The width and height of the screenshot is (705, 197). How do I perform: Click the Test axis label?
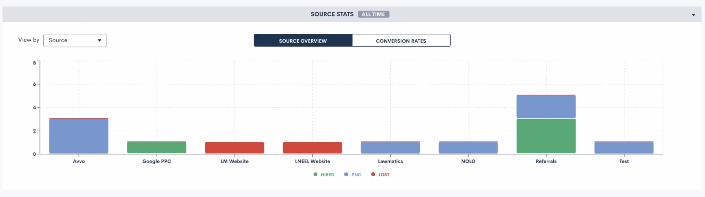tap(624, 161)
